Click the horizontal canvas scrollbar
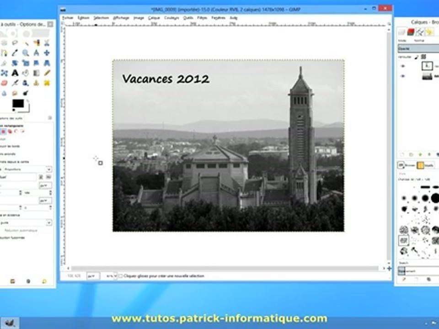 tap(225, 268)
